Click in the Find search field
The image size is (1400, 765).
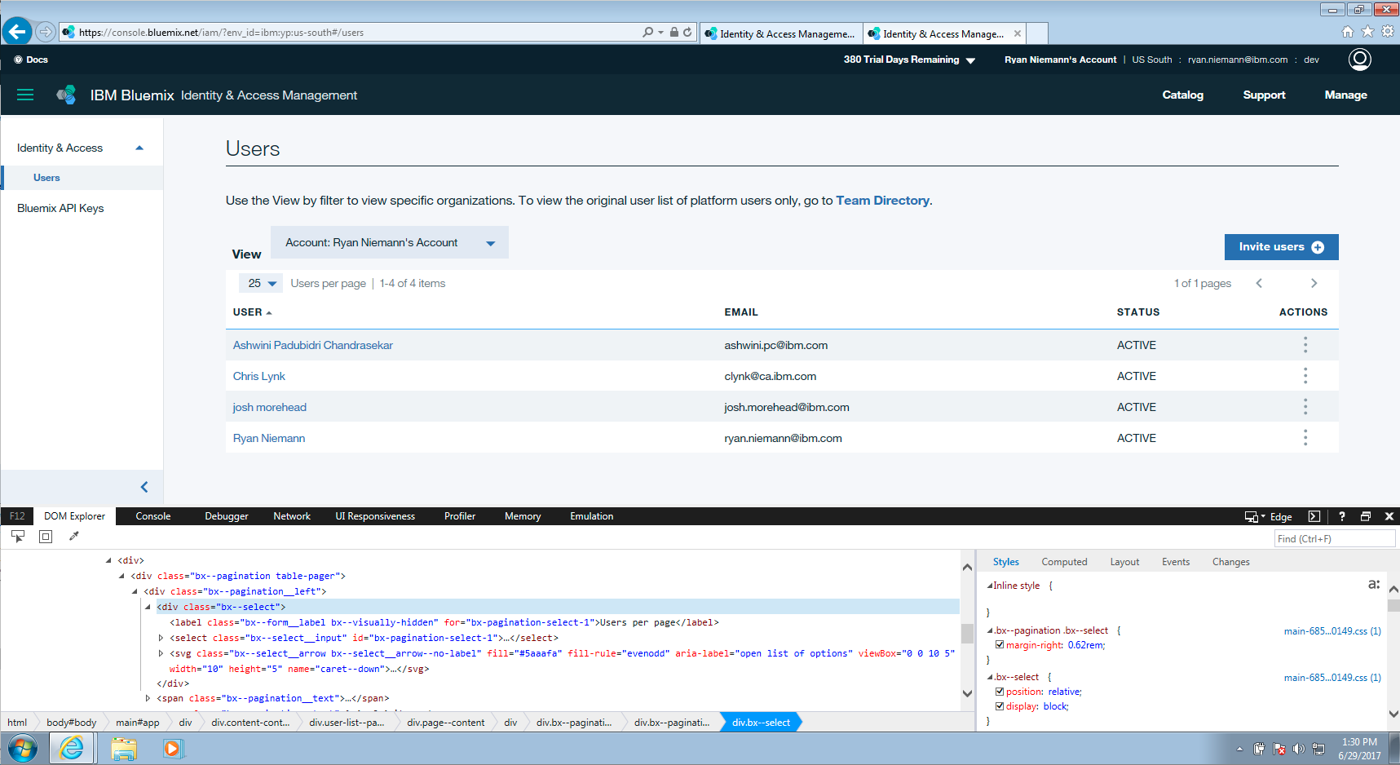coord(1335,538)
